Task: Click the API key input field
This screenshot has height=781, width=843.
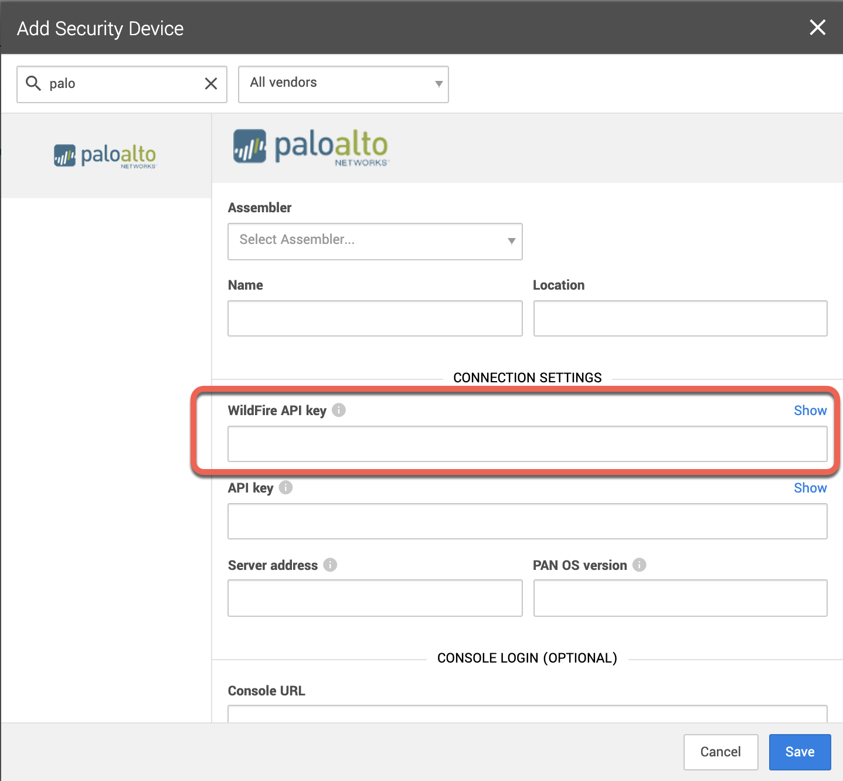Action: (528, 521)
